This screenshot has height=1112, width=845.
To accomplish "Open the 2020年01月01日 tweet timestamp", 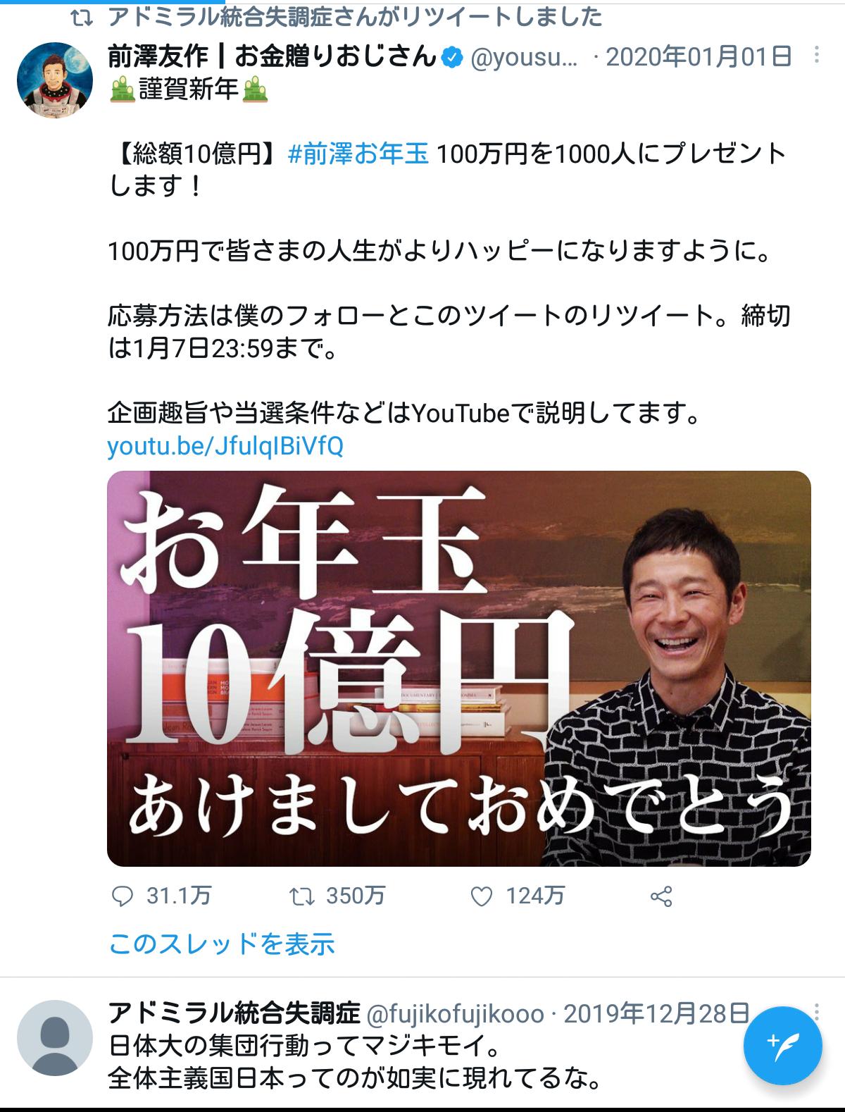I will point(699,56).
